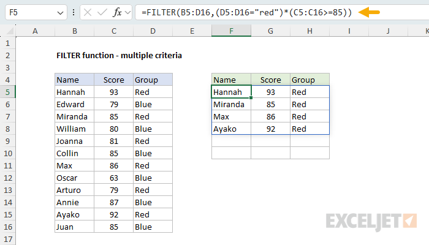The width and height of the screenshot is (429, 245).
Task: Select column J header
Action: 388,31
